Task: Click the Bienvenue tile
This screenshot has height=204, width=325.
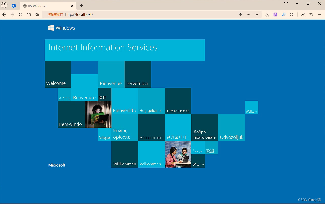Action: (111, 74)
